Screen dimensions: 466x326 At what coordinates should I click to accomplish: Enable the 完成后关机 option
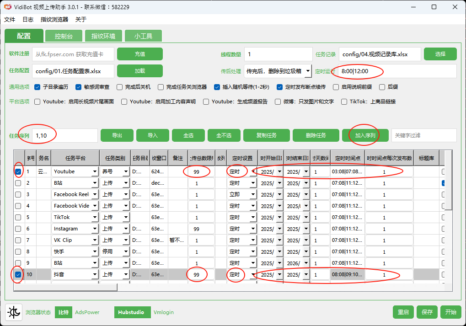point(119,87)
